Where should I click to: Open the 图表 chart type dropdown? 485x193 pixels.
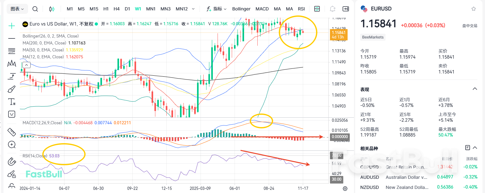(17, 9)
